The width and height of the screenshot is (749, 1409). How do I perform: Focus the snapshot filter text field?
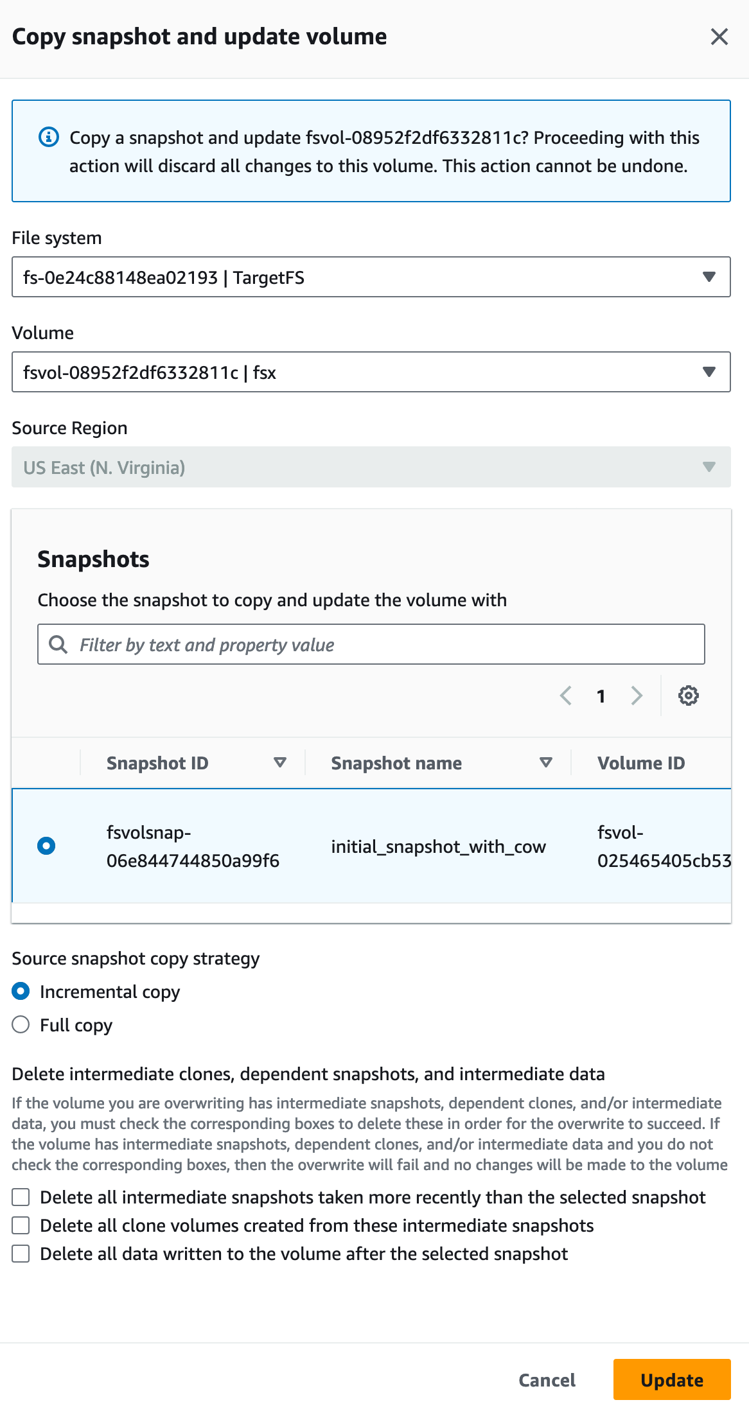click(371, 644)
